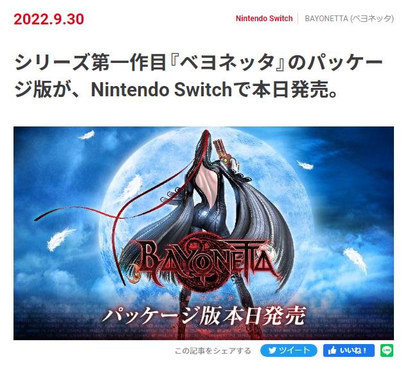Viewport: 410px width, 371px height.
Task: Like the article with いいね! button
Action: (348, 350)
